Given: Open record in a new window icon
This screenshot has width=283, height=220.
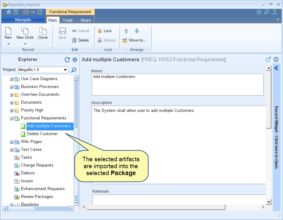Looking at the screenshot, I should click(269, 59).
